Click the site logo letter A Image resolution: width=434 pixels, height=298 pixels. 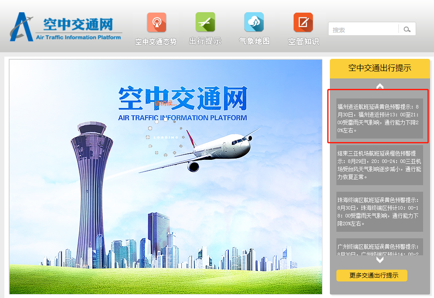click(22, 27)
